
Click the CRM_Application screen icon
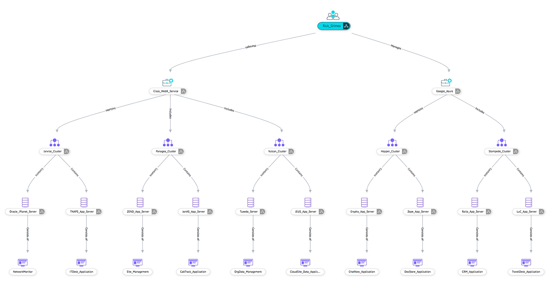(472, 262)
